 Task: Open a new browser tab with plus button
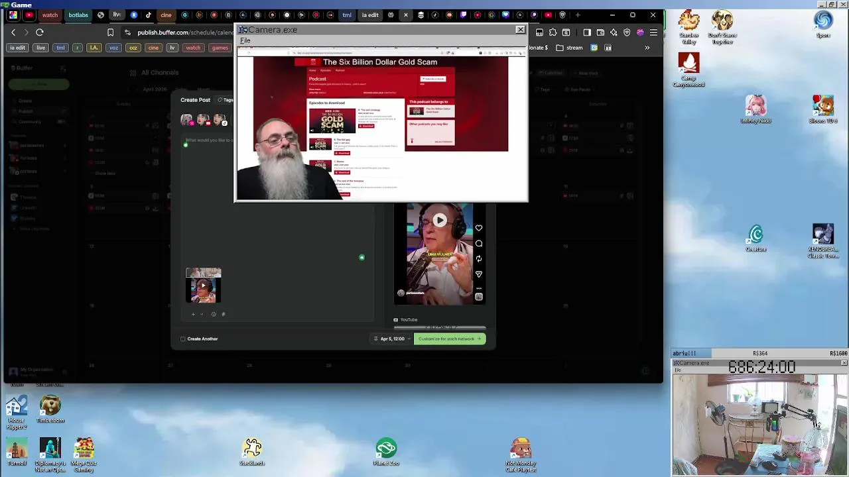click(x=578, y=15)
